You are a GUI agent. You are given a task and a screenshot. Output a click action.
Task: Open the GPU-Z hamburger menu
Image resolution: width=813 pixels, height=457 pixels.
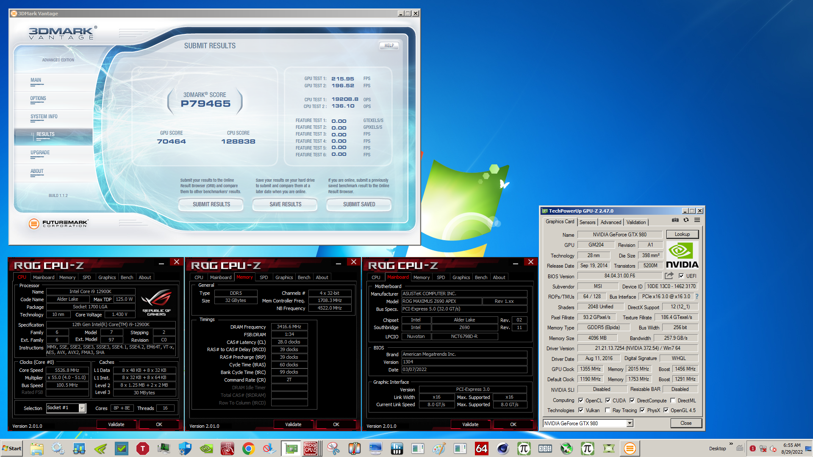coord(697,220)
